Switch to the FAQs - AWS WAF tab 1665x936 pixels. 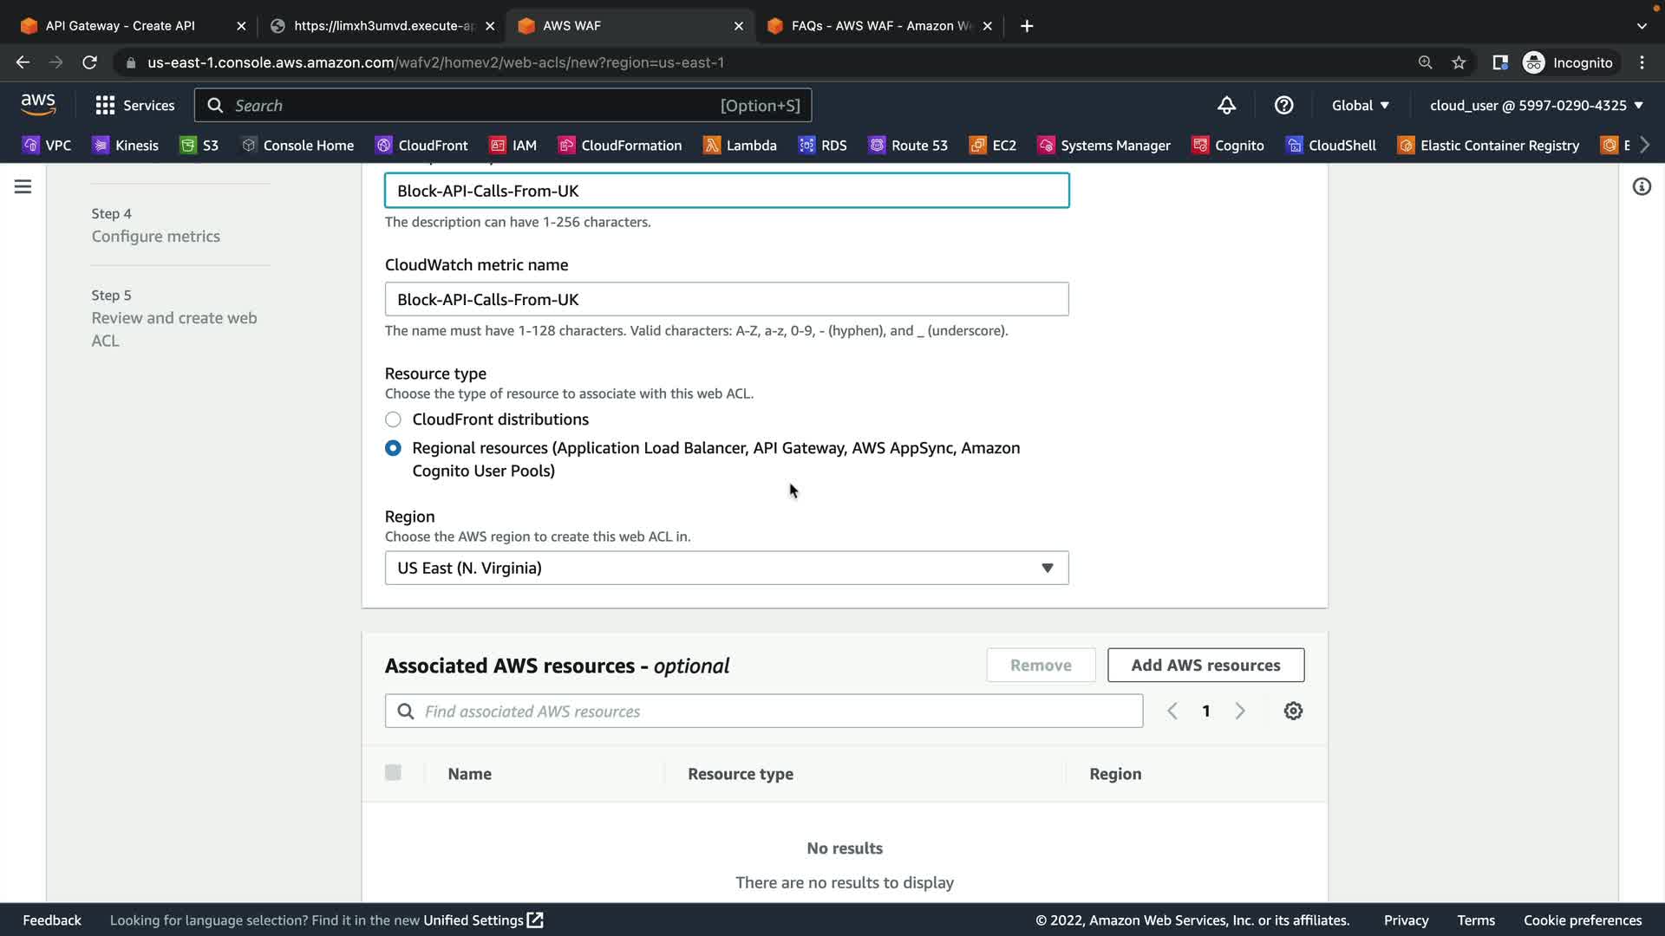(x=880, y=26)
